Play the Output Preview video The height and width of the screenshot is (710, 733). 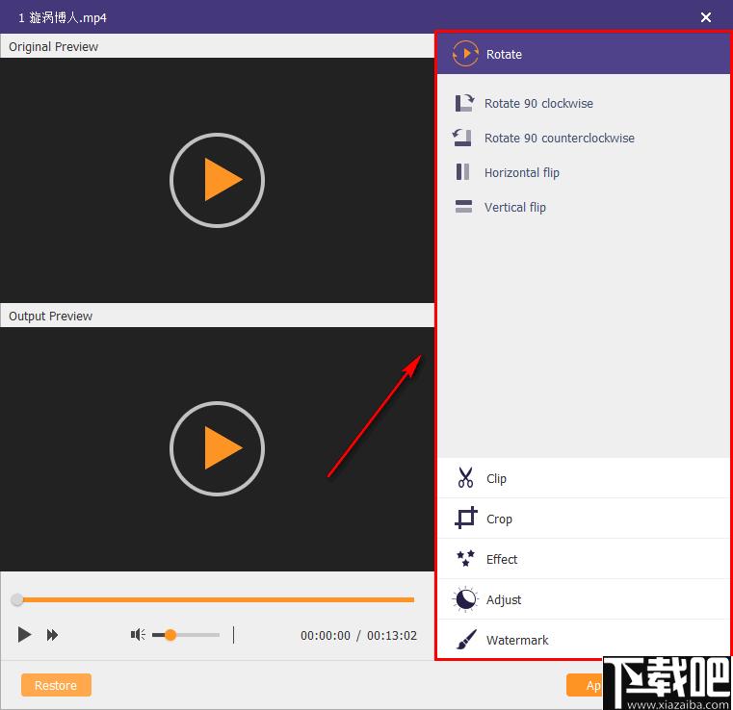tap(217, 448)
